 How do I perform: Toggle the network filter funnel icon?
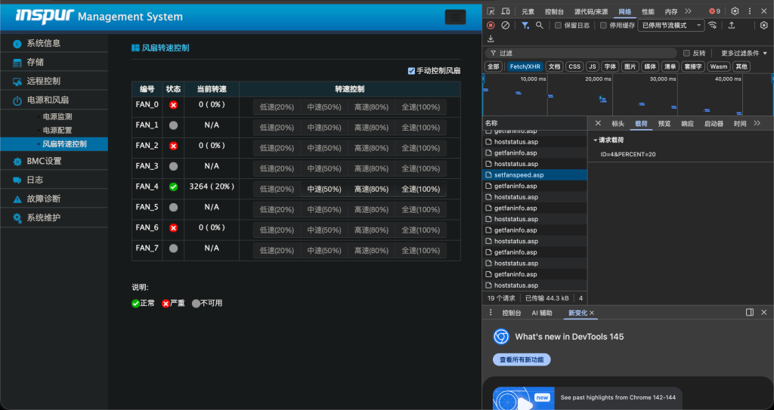coord(525,25)
